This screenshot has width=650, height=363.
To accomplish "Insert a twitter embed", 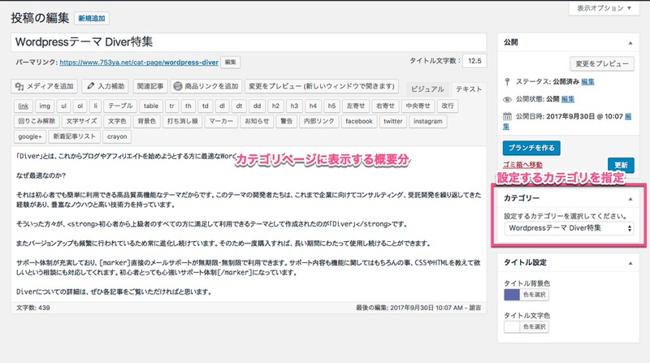I will tap(393, 122).
